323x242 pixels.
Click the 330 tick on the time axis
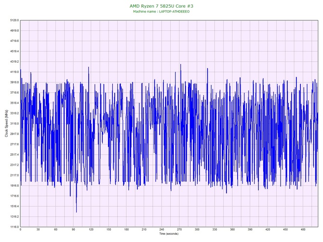coord(215,229)
